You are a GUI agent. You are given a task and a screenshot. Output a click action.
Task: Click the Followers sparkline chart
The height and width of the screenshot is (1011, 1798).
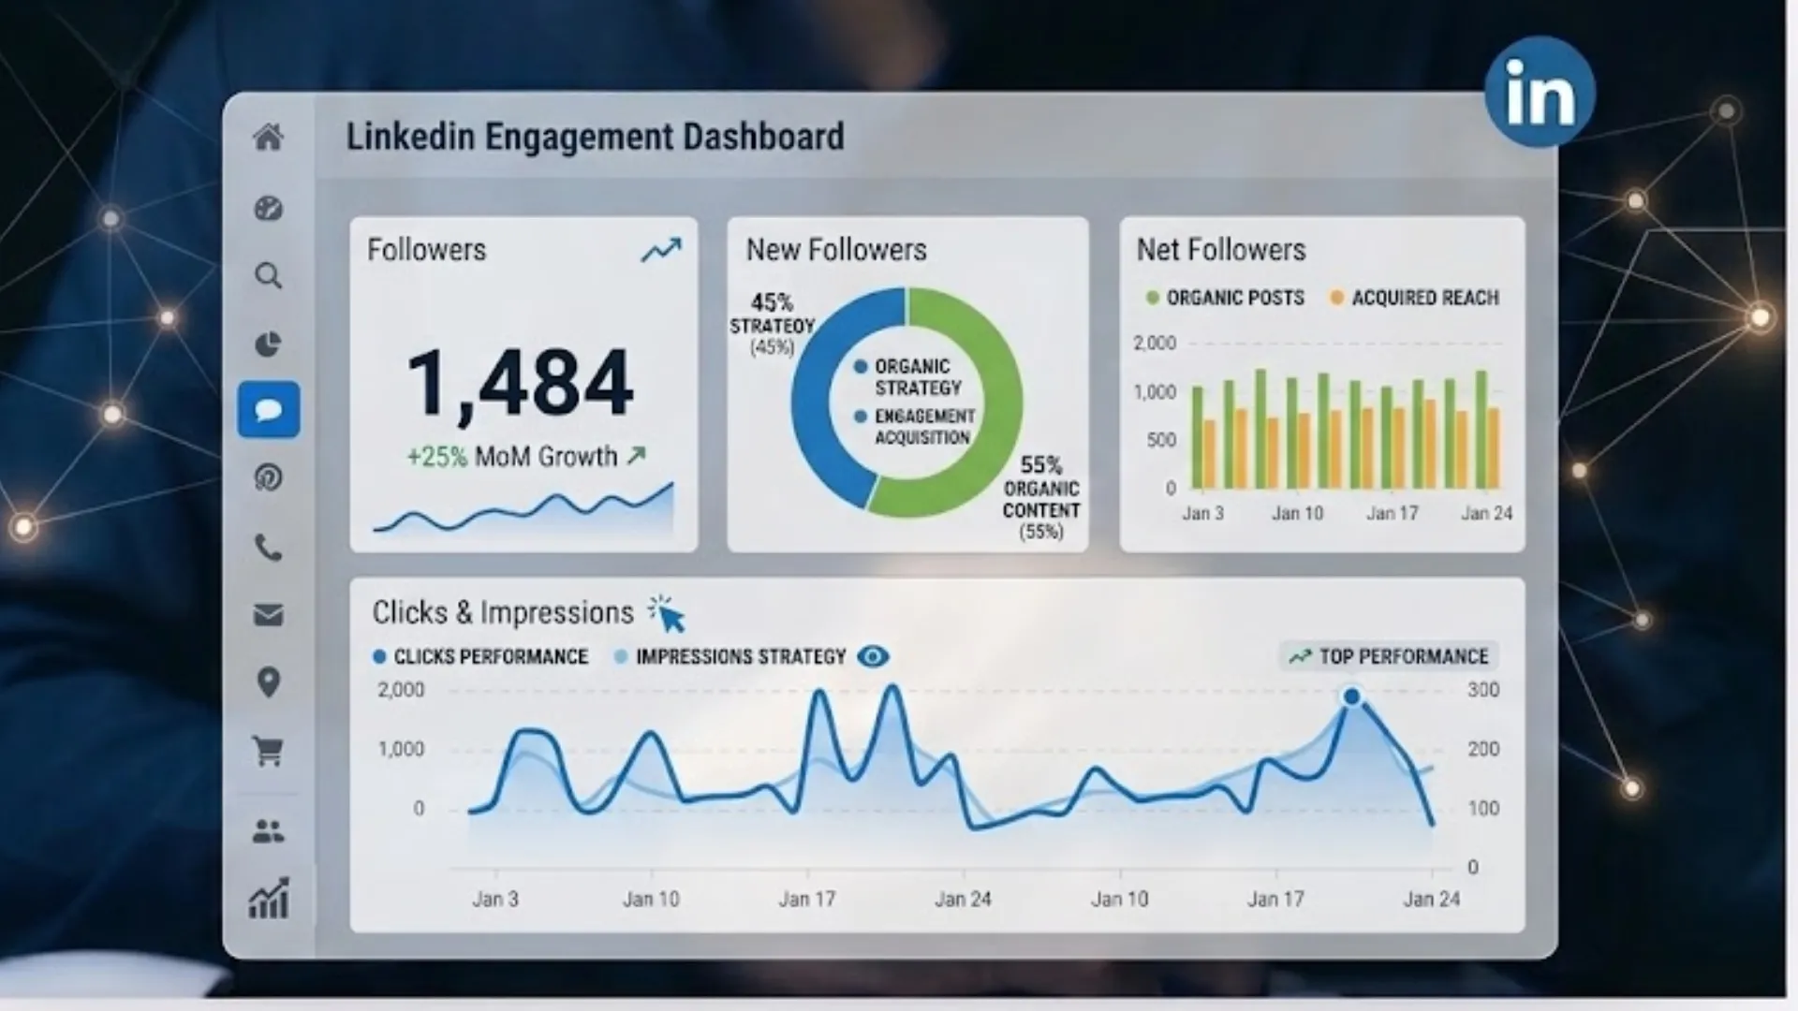523,508
